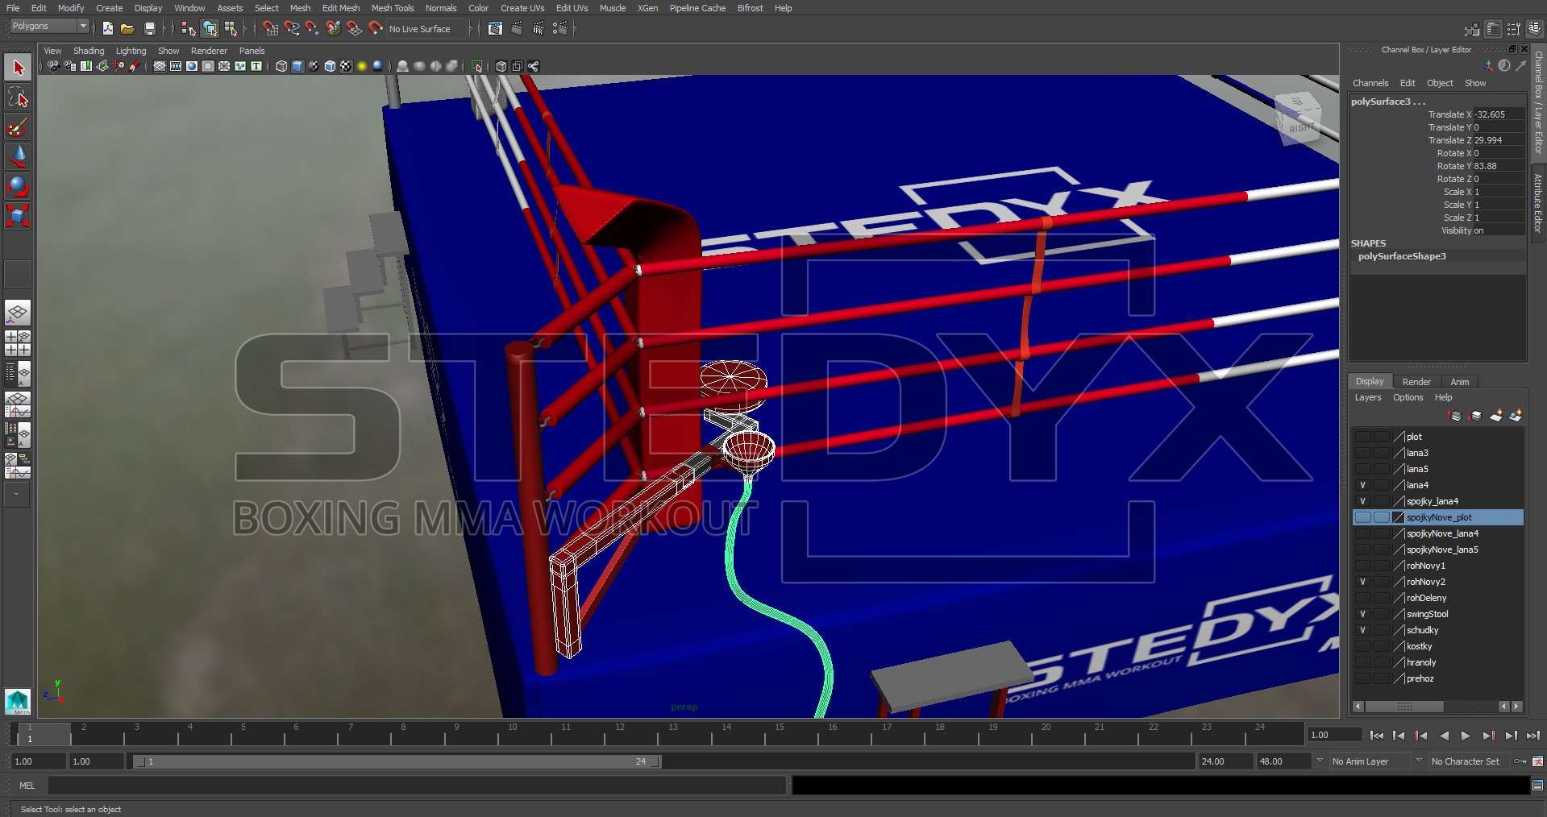
Task: Open the Edit UVs menu
Action: click(572, 8)
